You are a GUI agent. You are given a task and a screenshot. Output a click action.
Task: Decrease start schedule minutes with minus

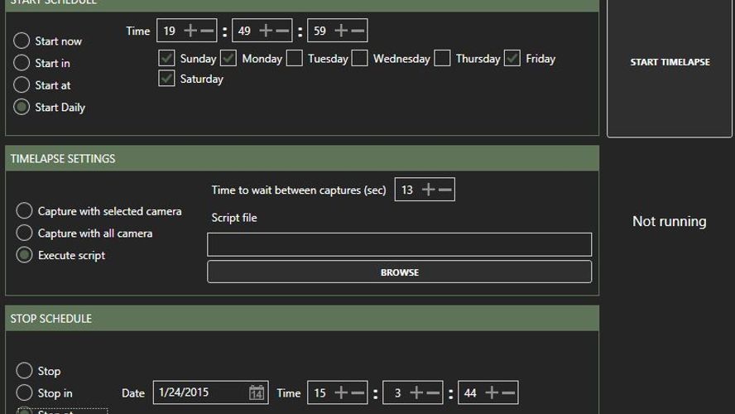point(282,31)
